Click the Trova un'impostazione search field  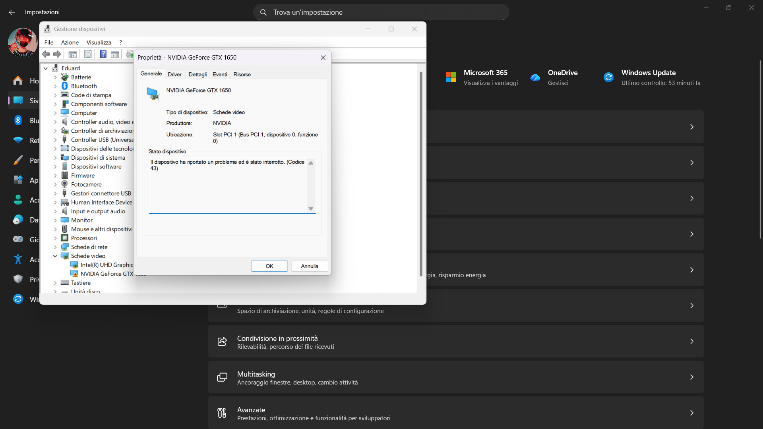point(381,12)
